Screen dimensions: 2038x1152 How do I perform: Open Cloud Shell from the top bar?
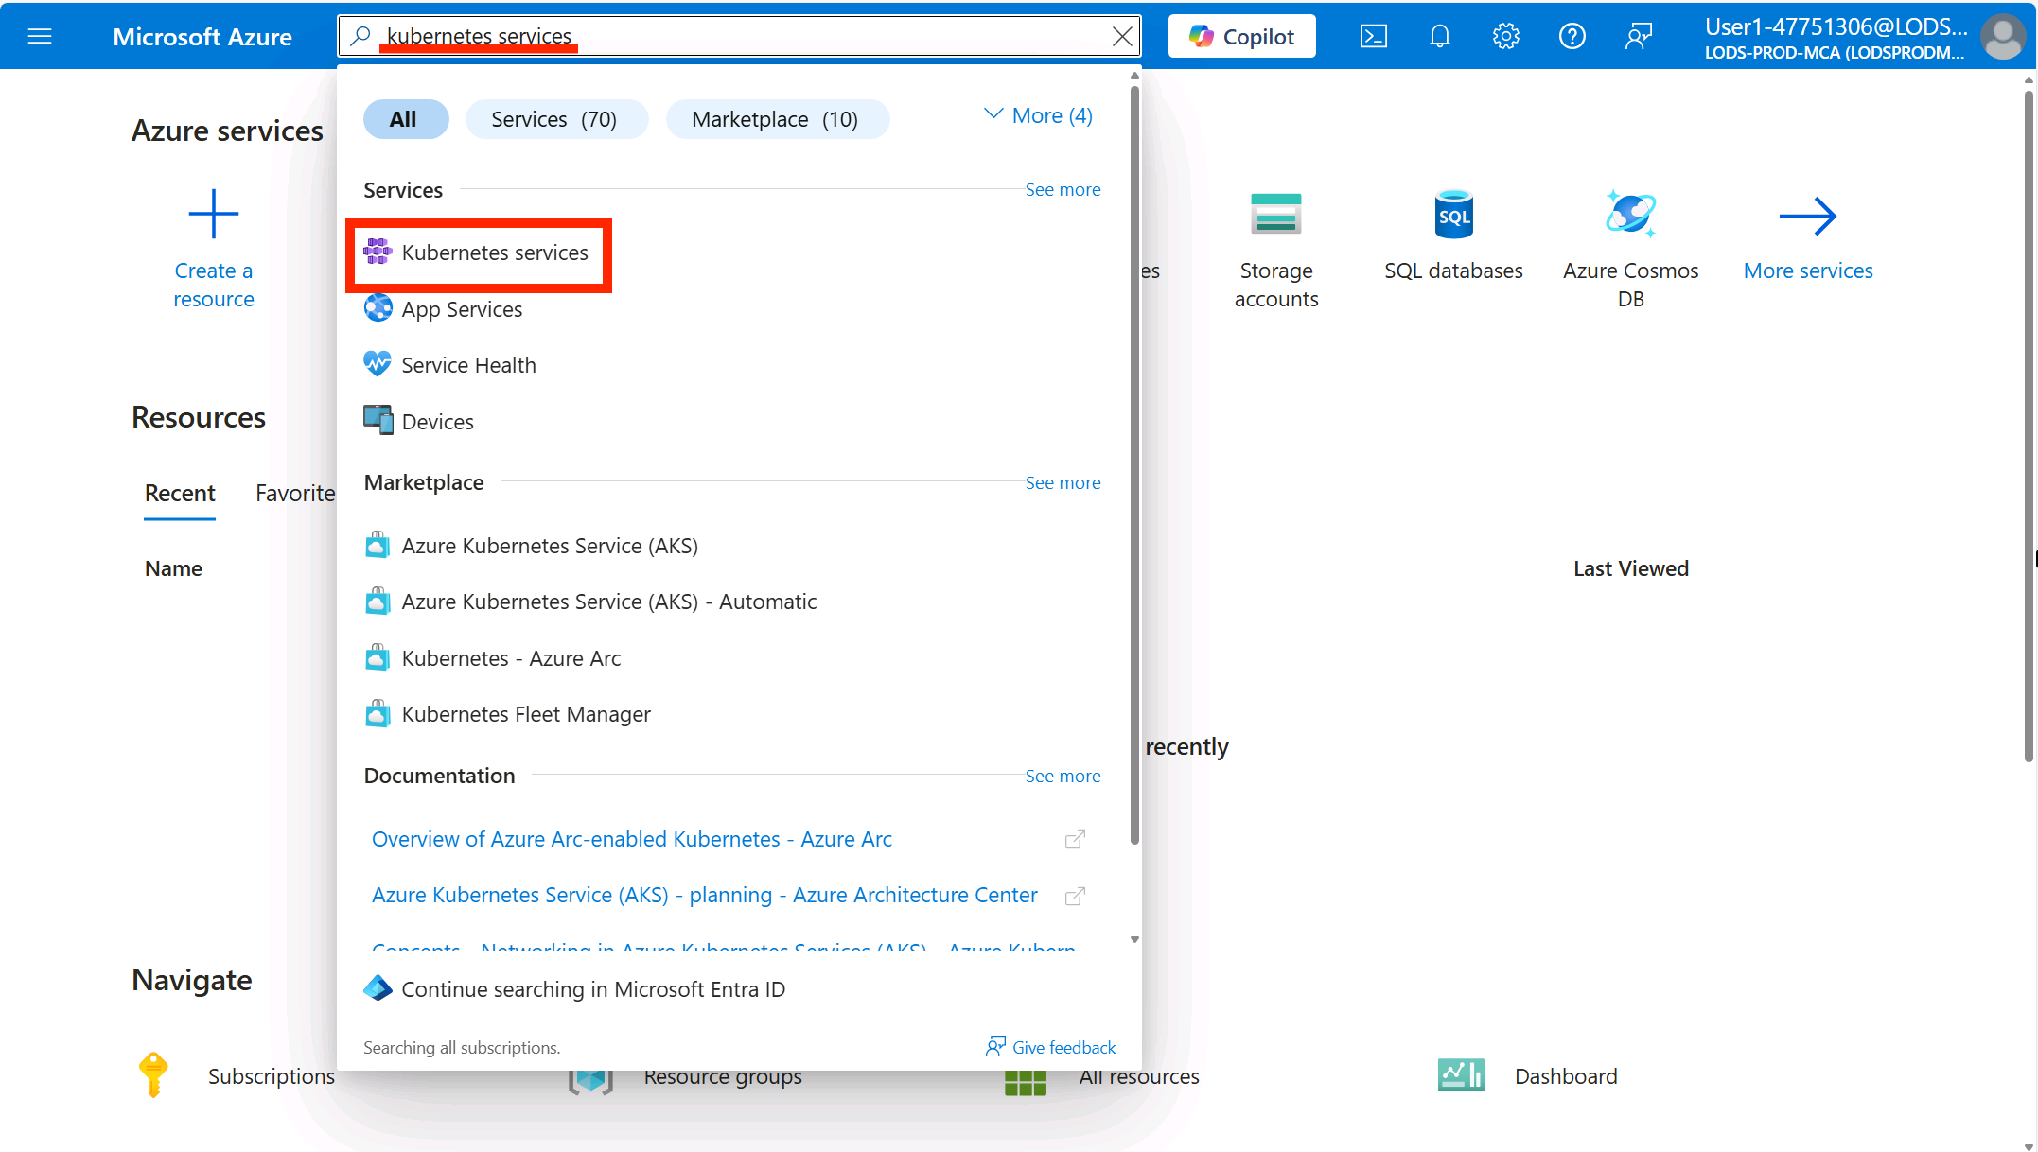1374,36
